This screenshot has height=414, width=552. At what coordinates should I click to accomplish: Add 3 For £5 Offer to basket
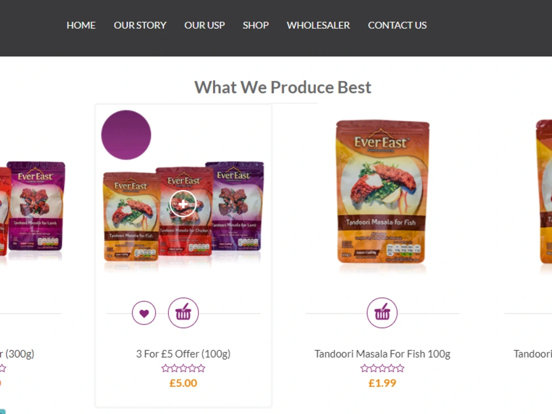[183, 313]
